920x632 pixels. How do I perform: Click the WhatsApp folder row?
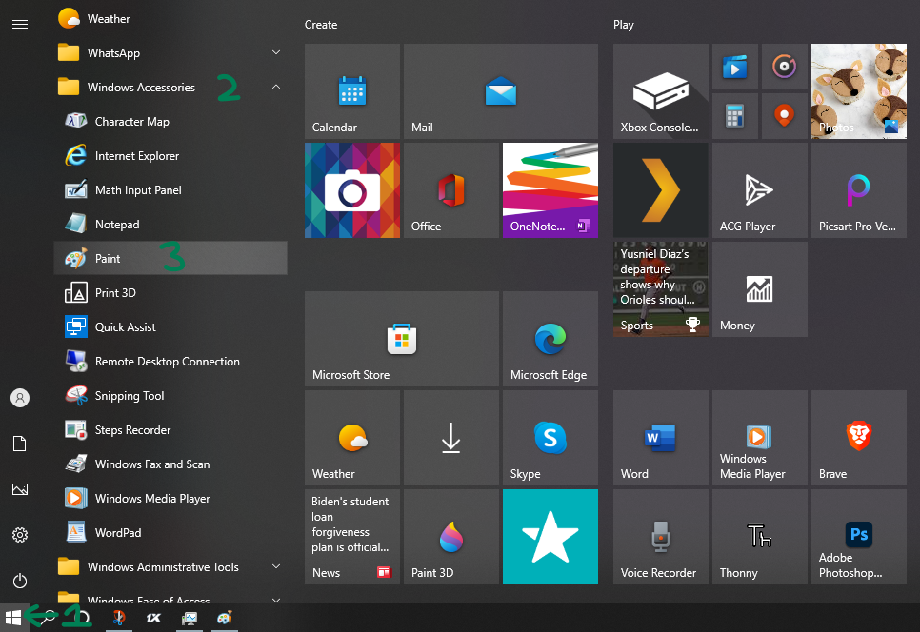tap(170, 52)
